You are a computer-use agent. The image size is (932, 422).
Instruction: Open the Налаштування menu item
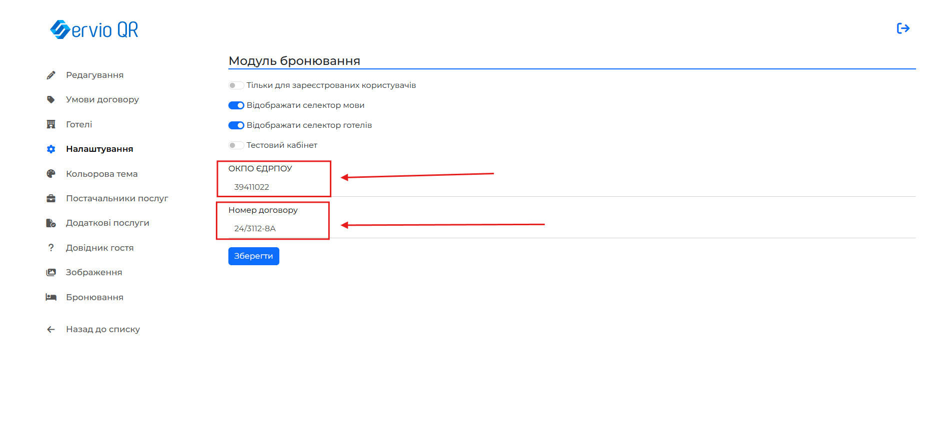coord(99,149)
